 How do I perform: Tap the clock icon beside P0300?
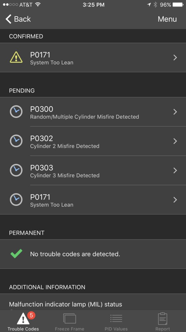tap(16, 112)
